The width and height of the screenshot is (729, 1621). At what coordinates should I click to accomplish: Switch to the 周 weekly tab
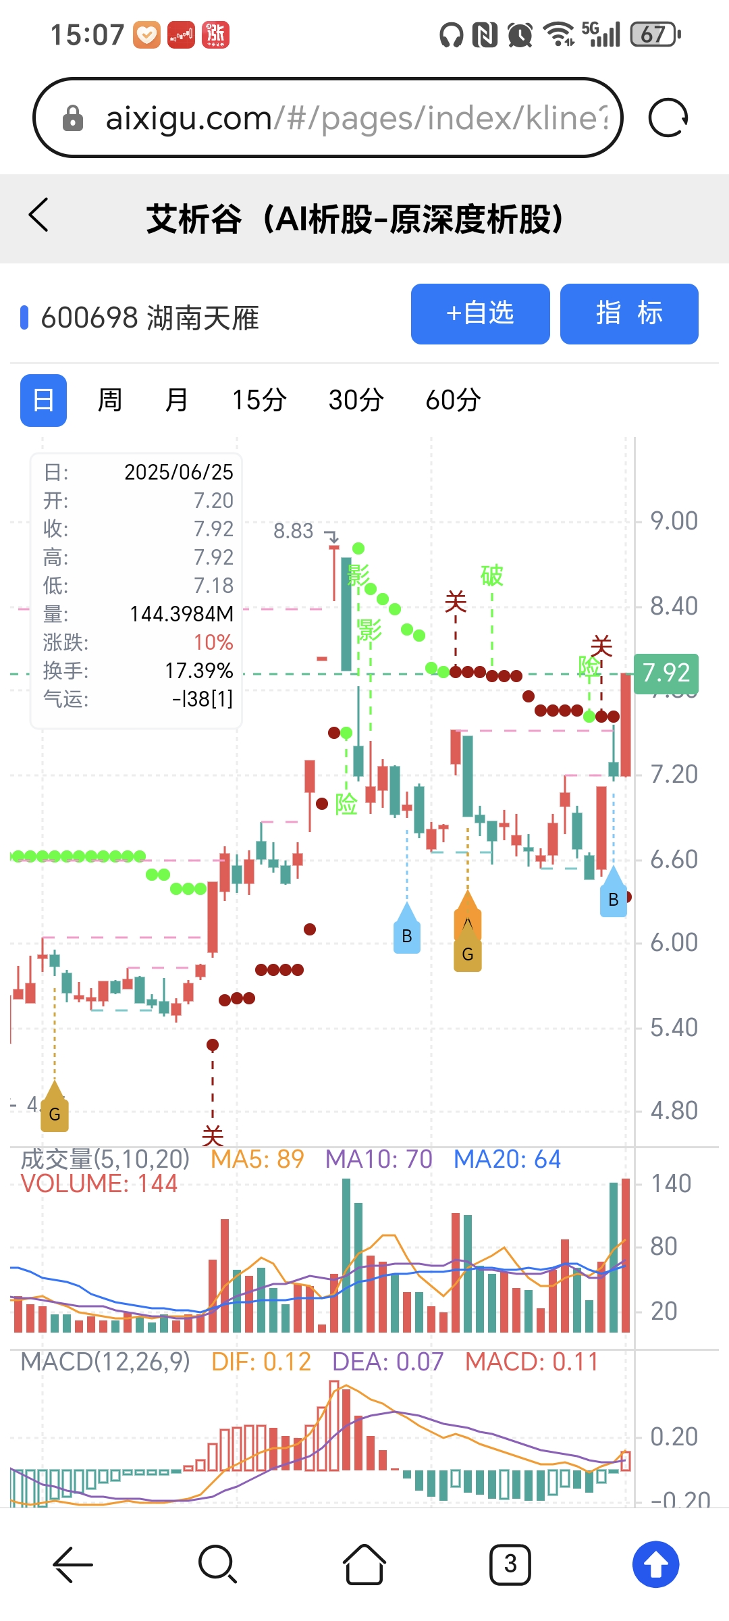(110, 401)
